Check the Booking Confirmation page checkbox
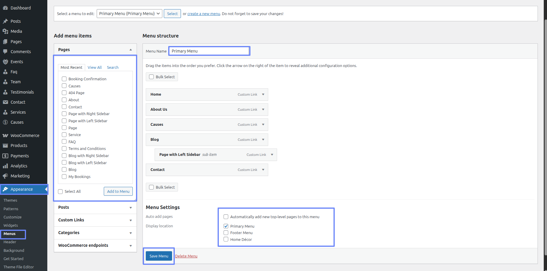The image size is (547, 271). pos(64,79)
